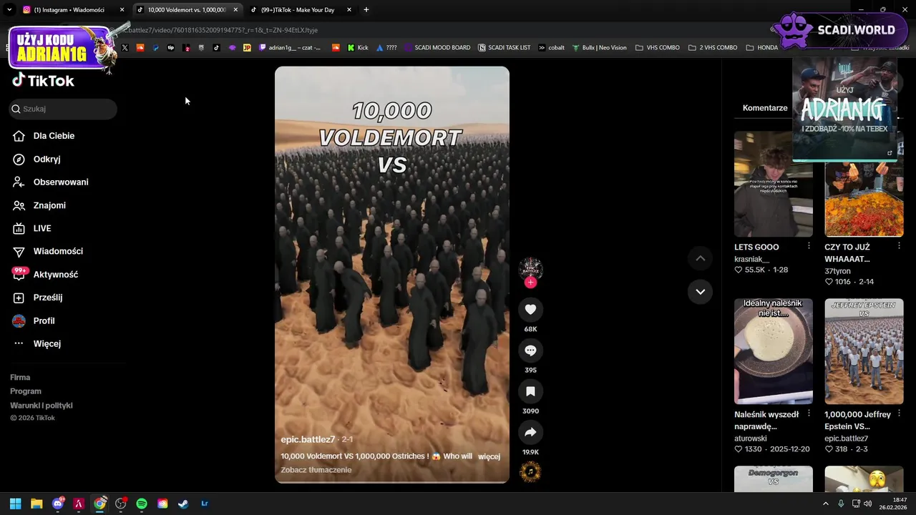The height and width of the screenshot is (515, 916).
Task: Go to previous video with up arrow
Action: 700,258
